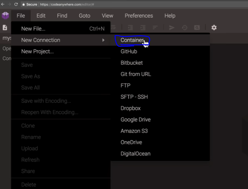Click the Codeanywhere purple cube logo
The width and height of the screenshot is (248, 189).
[5, 16]
